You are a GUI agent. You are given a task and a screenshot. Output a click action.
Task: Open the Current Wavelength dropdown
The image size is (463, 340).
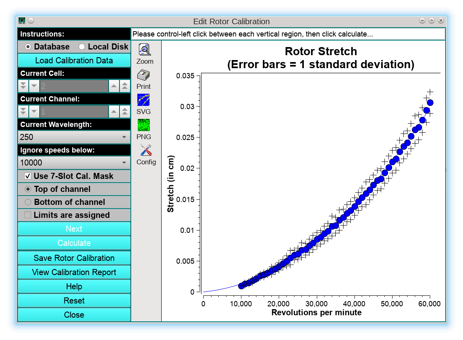click(74, 137)
